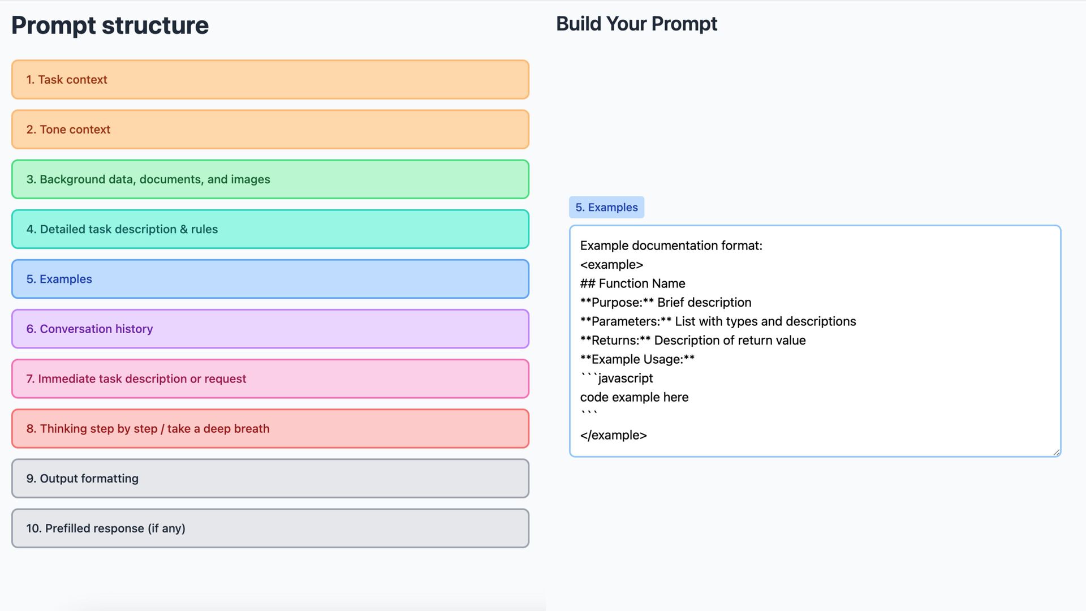Open 3. Background data, documents, and images

270,179
